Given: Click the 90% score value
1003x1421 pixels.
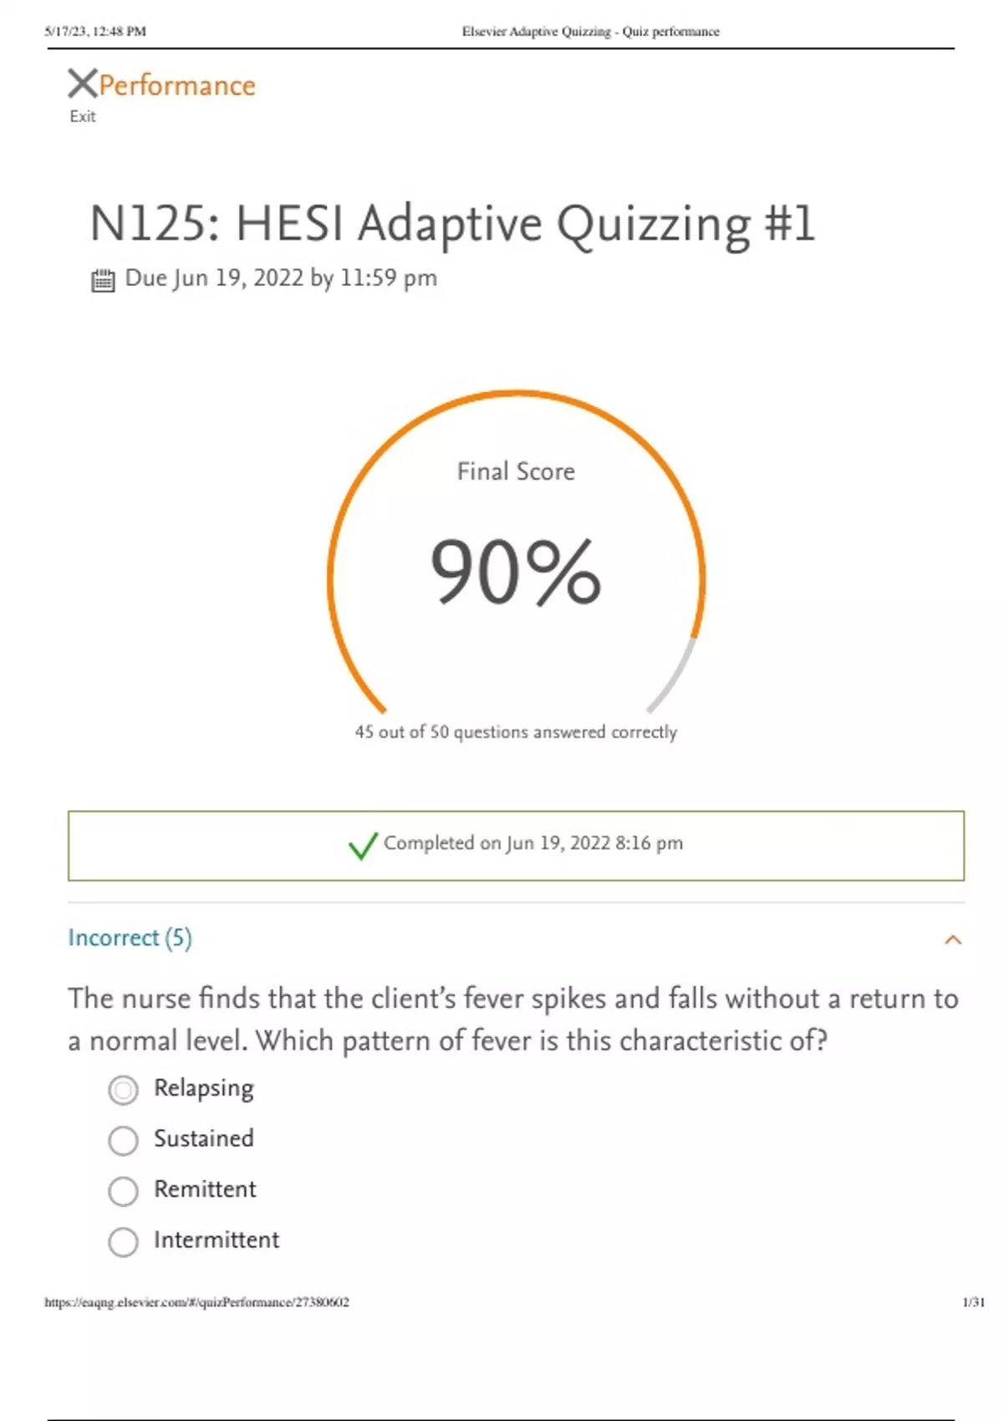Looking at the screenshot, I should pos(515,572).
